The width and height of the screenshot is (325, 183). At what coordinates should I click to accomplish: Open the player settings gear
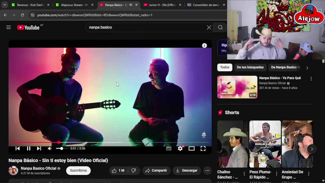point(180,148)
